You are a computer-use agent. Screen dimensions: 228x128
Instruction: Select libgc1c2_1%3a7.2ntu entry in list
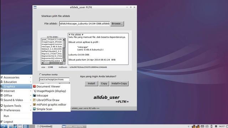pyautogui.click(x=52, y=54)
